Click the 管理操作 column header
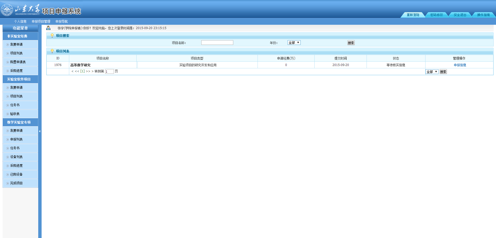The image size is (496, 238). [459, 58]
